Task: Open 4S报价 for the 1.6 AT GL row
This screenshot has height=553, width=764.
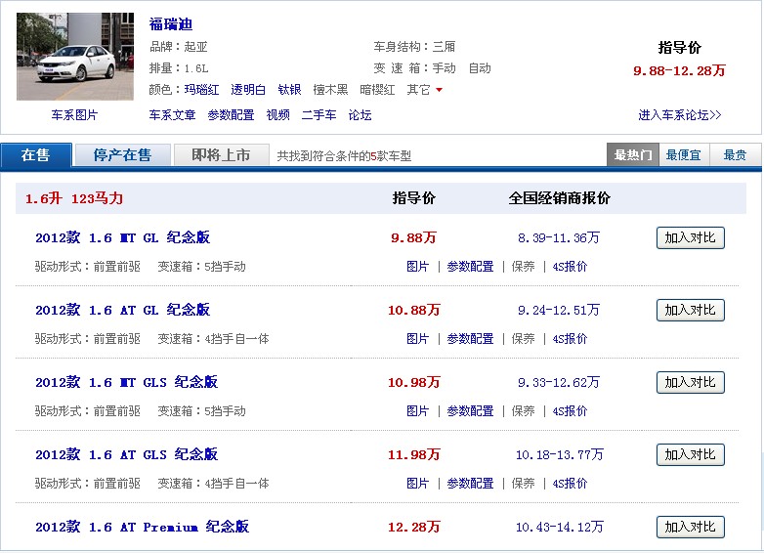Action: click(x=571, y=339)
